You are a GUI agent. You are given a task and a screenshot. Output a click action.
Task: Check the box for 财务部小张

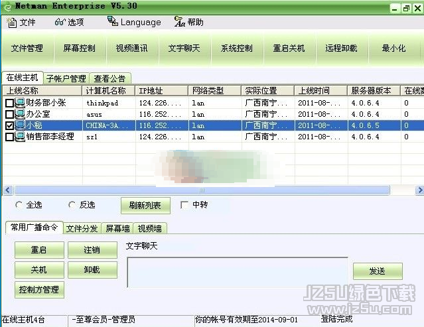(9, 103)
